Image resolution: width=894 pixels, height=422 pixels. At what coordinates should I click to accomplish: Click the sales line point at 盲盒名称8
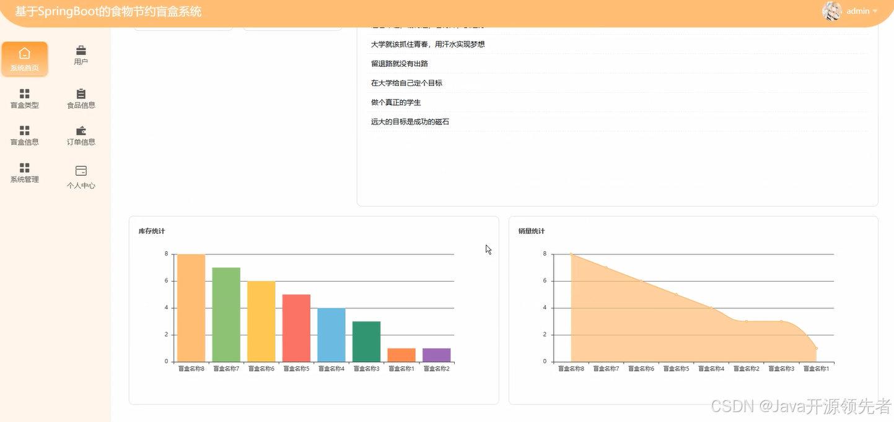571,254
